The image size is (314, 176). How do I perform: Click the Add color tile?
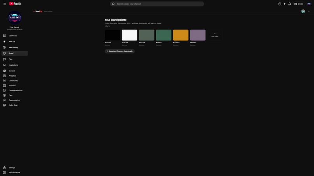pyautogui.click(x=215, y=35)
